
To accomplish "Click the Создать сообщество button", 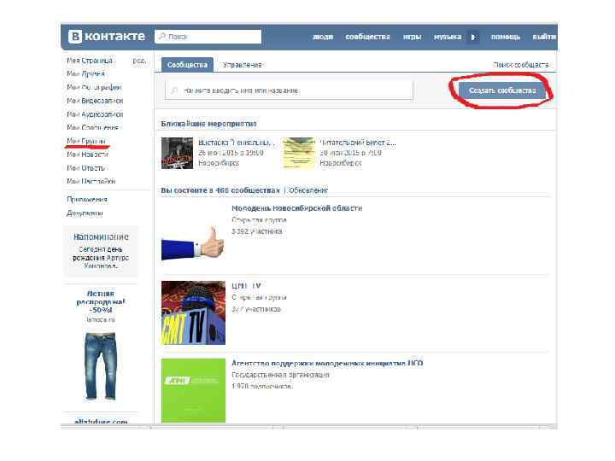I will tap(502, 90).
